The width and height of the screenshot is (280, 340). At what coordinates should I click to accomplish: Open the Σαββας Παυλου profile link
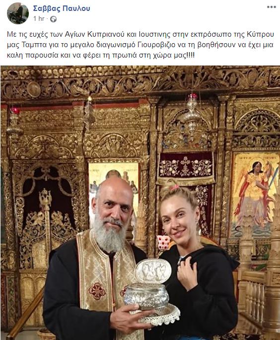[62, 8]
